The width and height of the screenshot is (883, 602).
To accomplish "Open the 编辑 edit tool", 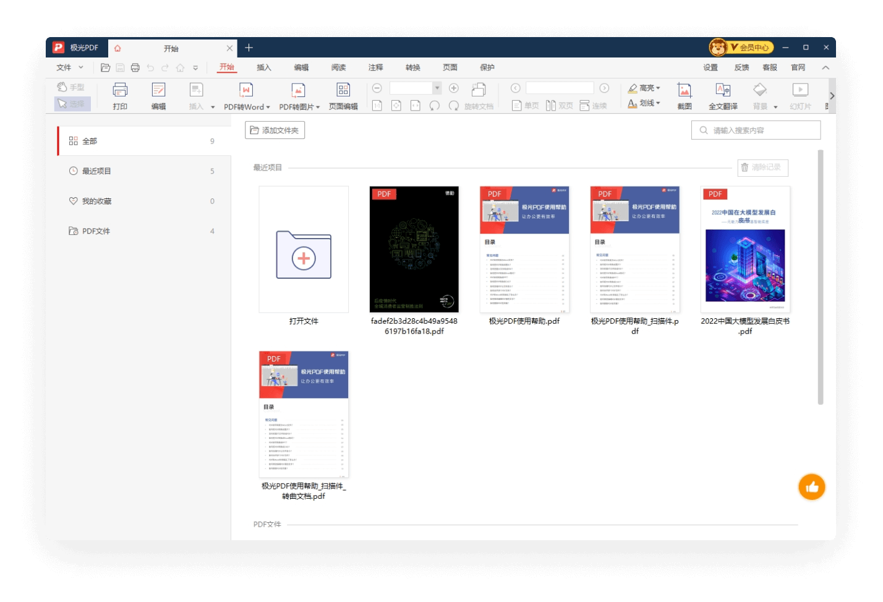I will (x=158, y=96).
